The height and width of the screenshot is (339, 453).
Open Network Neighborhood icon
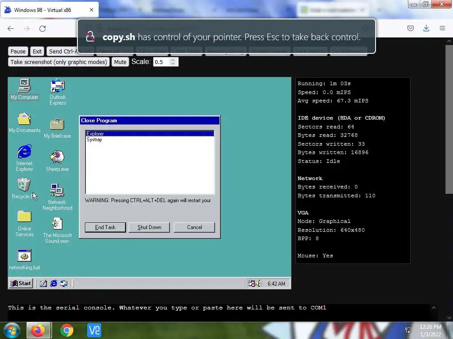[x=57, y=196]
